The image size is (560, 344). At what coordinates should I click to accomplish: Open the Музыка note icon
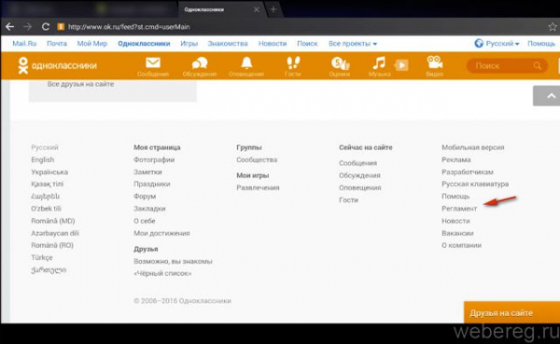(x=379, y=63)
